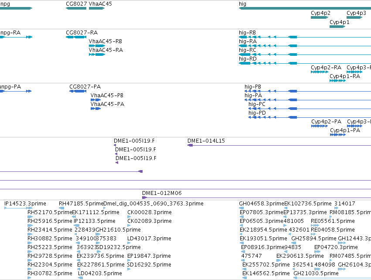Select the LD04203.5prime EST label
371x280 pixels.
click(x=100, y=274)
